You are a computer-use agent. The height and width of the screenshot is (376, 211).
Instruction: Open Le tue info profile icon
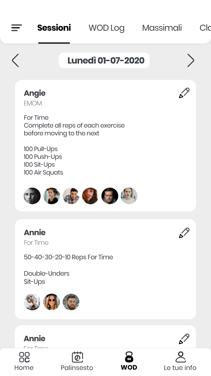(180, 357)
